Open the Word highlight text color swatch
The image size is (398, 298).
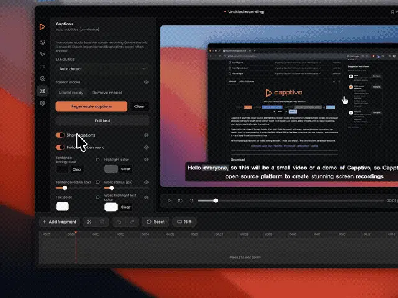111,207
